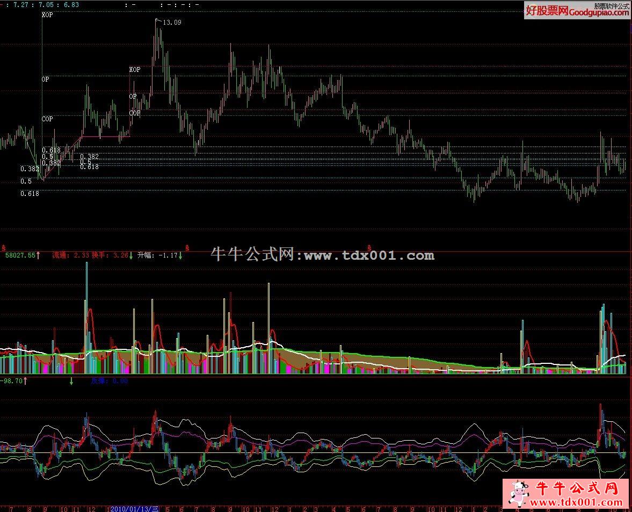Open the center 牛牛公式网 www.tdx001.com watermark link
The width and height of the screenshot is (632, 512).
[322, 255]
